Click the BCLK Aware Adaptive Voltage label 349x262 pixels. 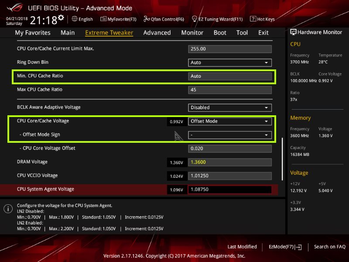(49, 107)
